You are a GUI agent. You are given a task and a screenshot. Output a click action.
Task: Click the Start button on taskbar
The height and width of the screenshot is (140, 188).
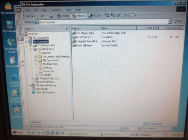[18, 132]
